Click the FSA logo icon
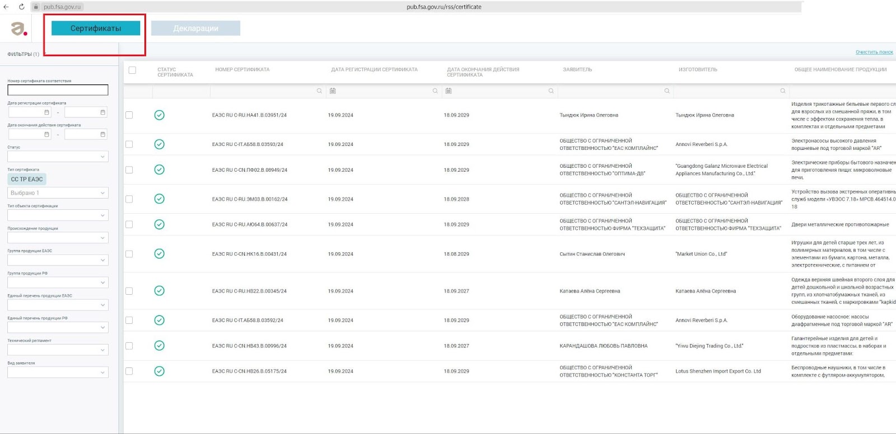The height and width of the screenshot is (434, 896). point(19,29)
